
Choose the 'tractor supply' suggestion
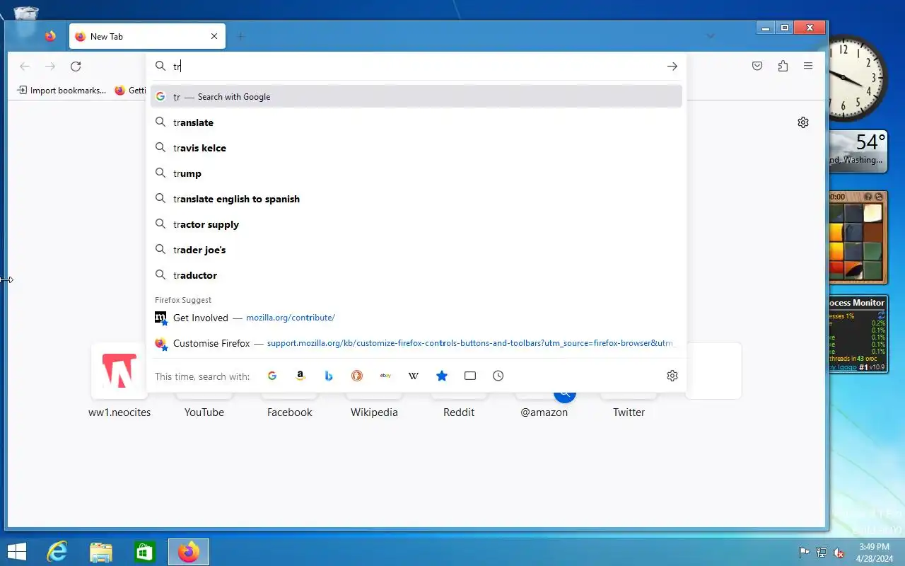click(416, 224)
